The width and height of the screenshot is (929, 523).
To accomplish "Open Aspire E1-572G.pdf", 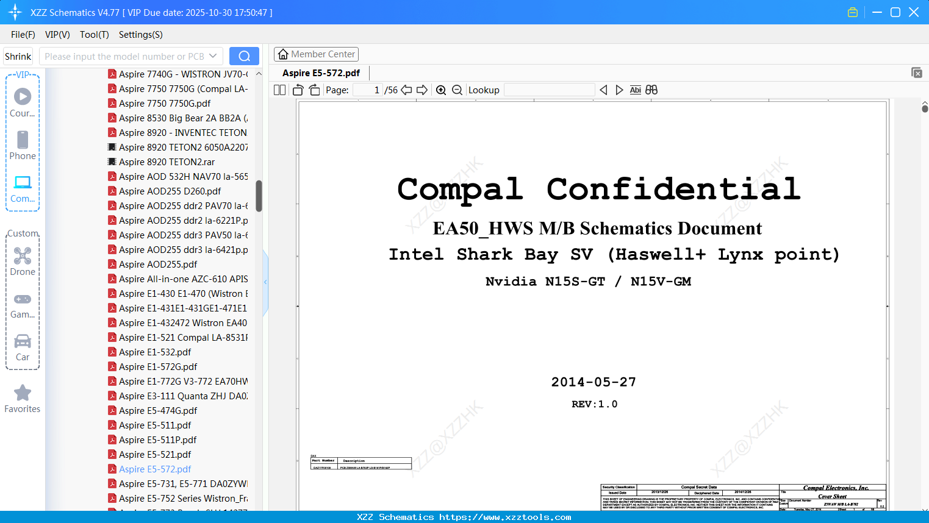I will (x=152, y=366).
